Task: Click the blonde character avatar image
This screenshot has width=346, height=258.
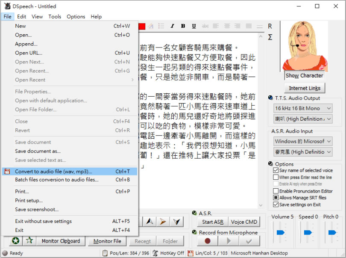Action: 305,46
